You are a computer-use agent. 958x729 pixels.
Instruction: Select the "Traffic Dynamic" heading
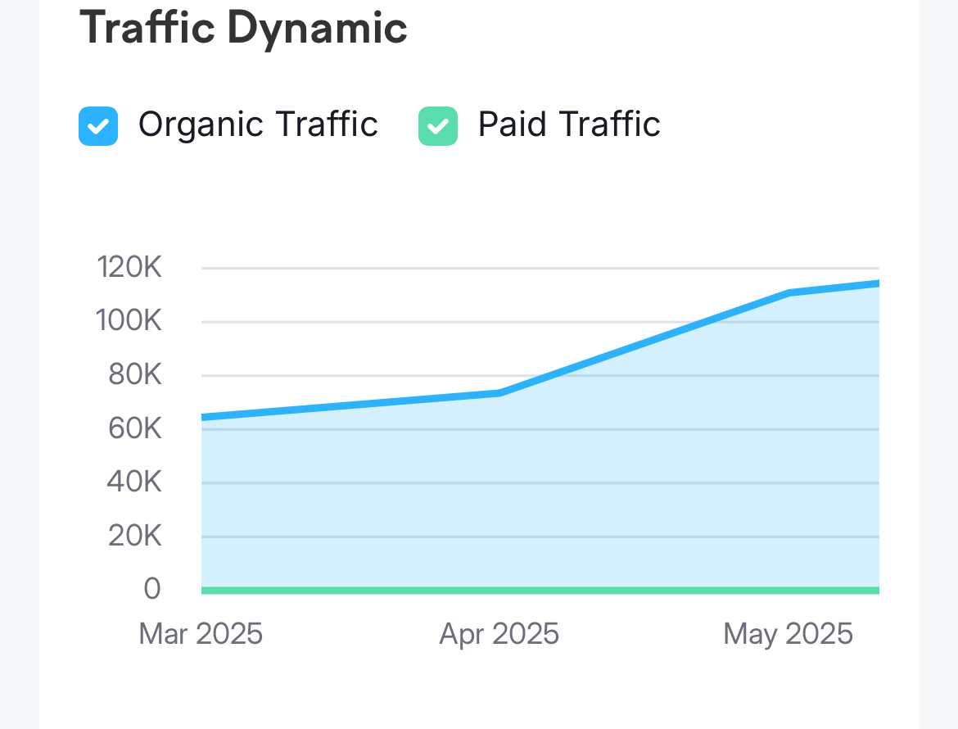tap(243, 28)
